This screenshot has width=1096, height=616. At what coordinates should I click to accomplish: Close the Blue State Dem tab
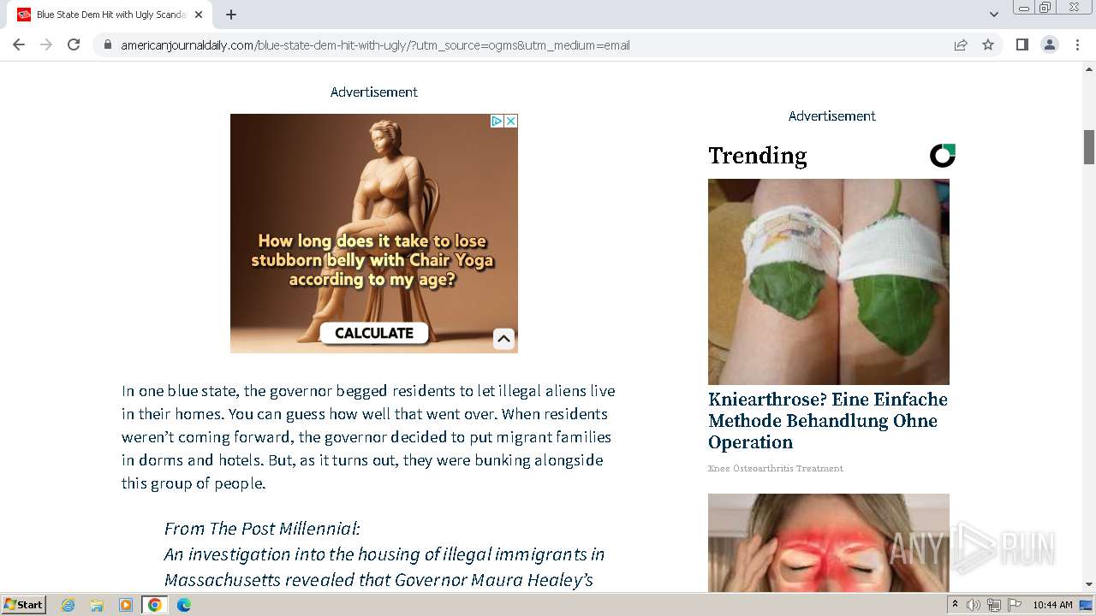click(x=199, y=15)
